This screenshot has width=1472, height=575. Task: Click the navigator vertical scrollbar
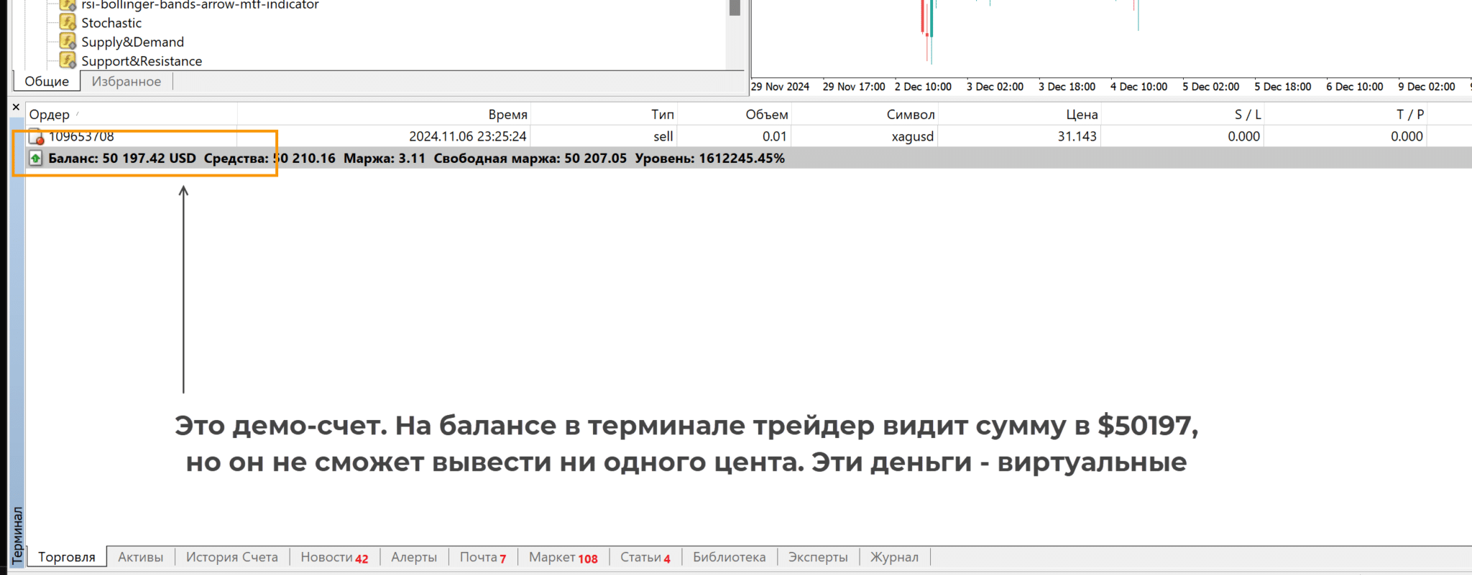(734, 36)
